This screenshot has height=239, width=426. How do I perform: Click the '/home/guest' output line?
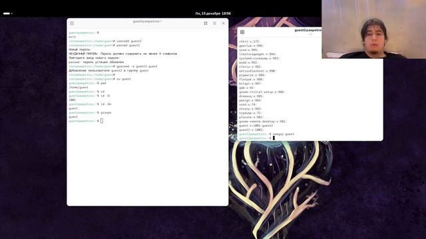[79, 88]
